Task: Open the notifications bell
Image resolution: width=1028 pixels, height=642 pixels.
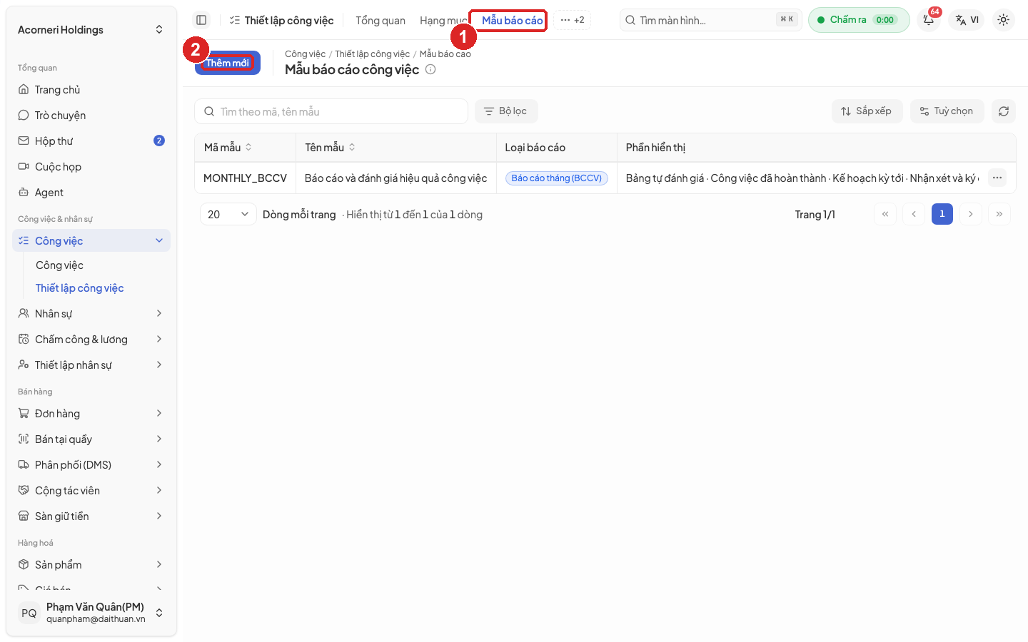Action: tap(929, 20)
